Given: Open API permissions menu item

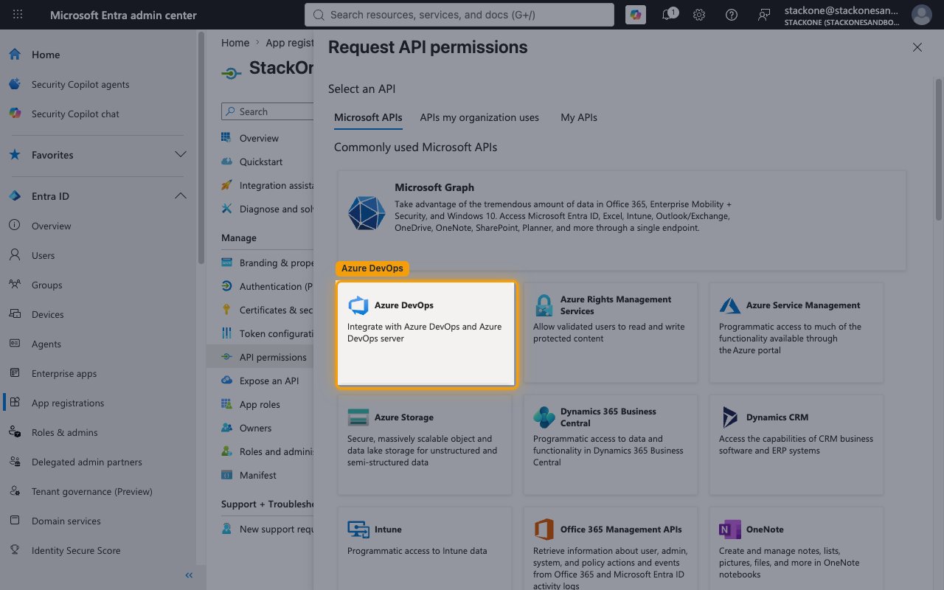Looking at the screenshot, I should (273, 357).
